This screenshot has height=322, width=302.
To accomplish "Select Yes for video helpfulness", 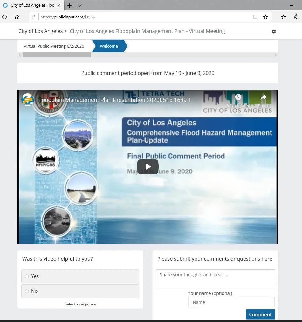I will point(80,276).
